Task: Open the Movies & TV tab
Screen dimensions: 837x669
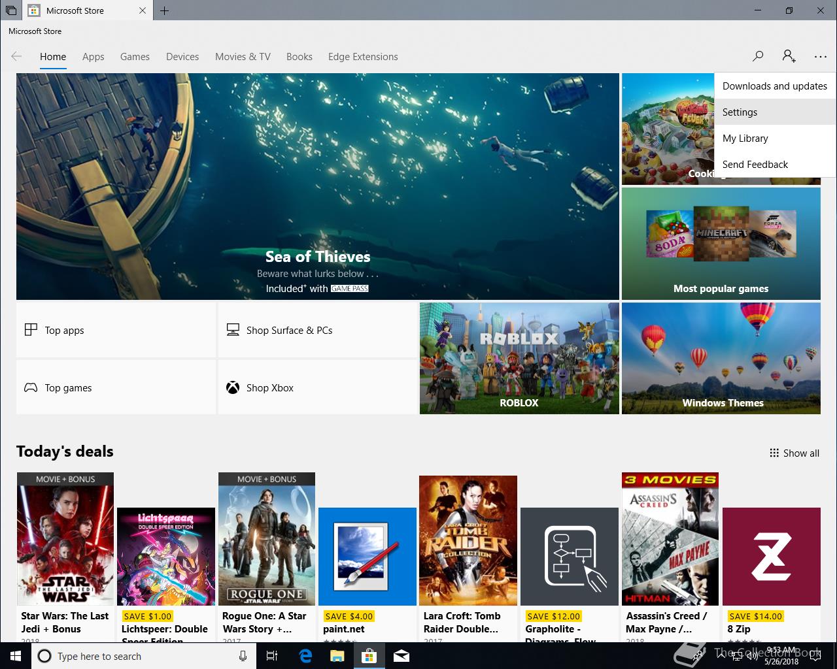Action: click(x=243, y=57)
